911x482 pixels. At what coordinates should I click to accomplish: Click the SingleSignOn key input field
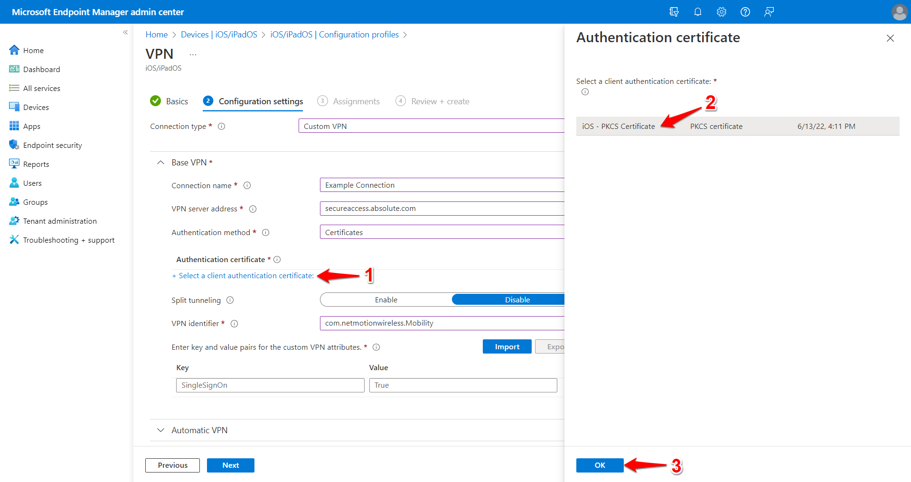(270, 385)
